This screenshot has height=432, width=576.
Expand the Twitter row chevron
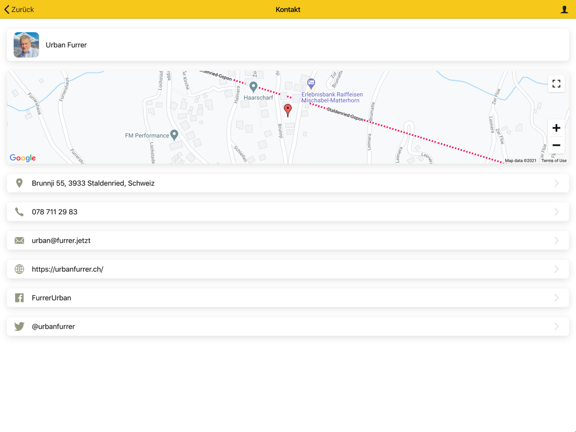tap(556, 327)
